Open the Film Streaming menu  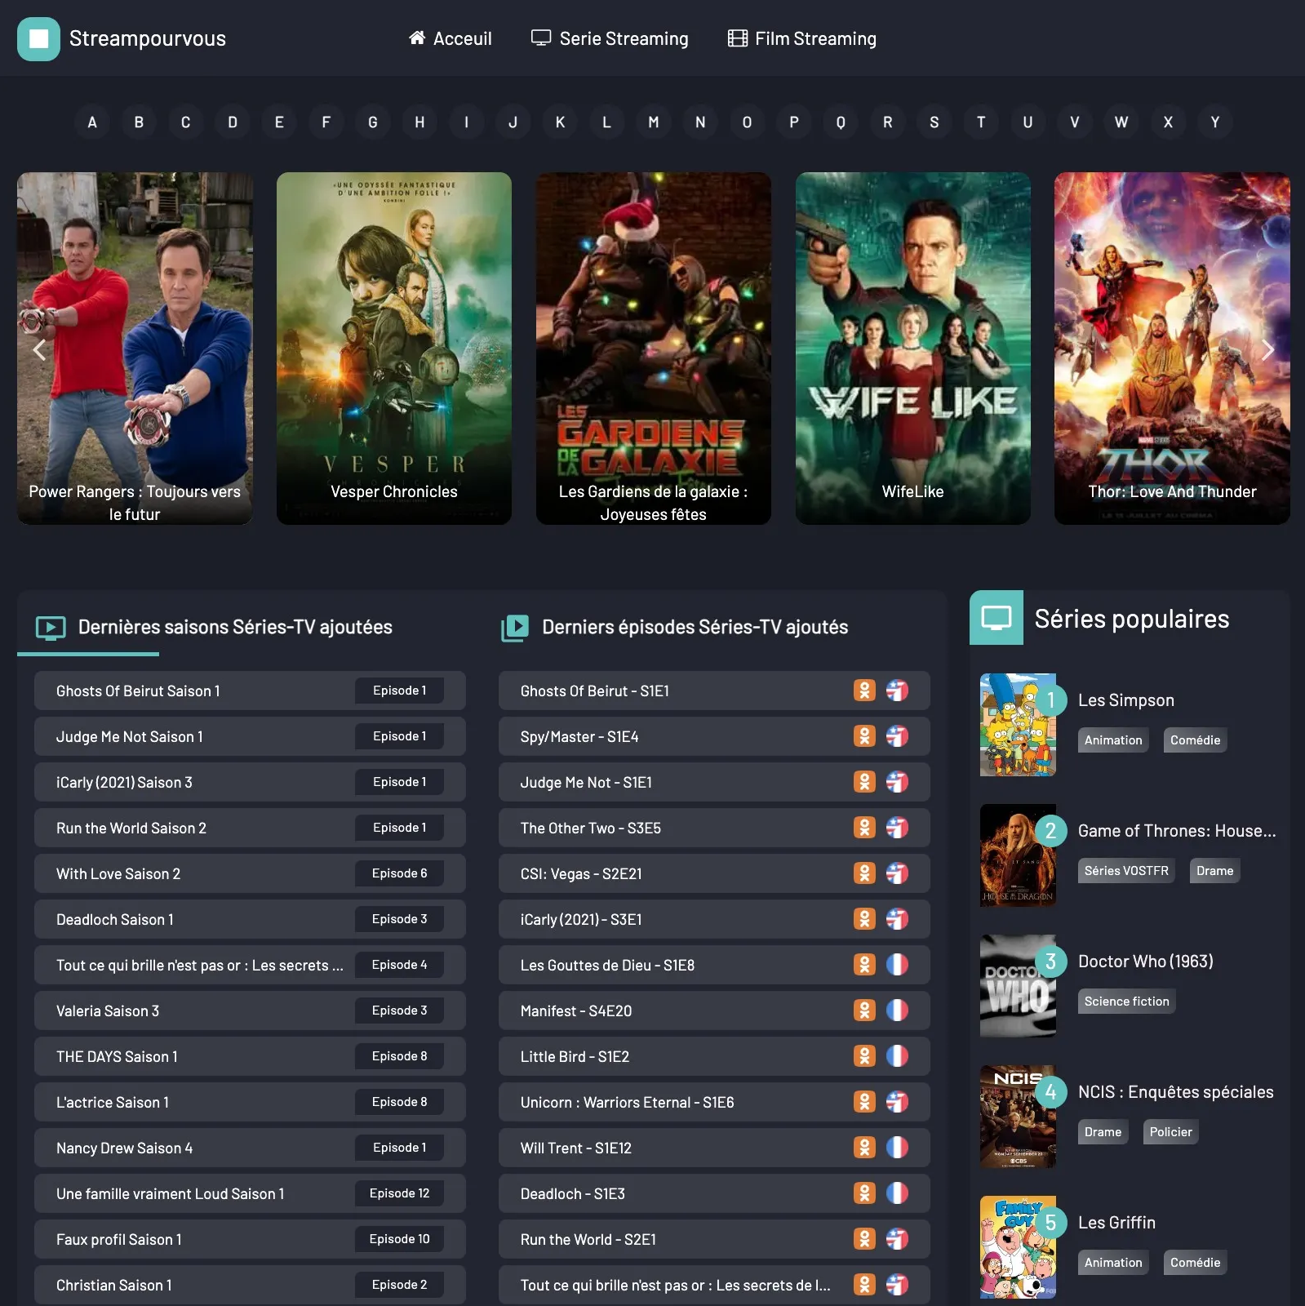tap(802, 38)
